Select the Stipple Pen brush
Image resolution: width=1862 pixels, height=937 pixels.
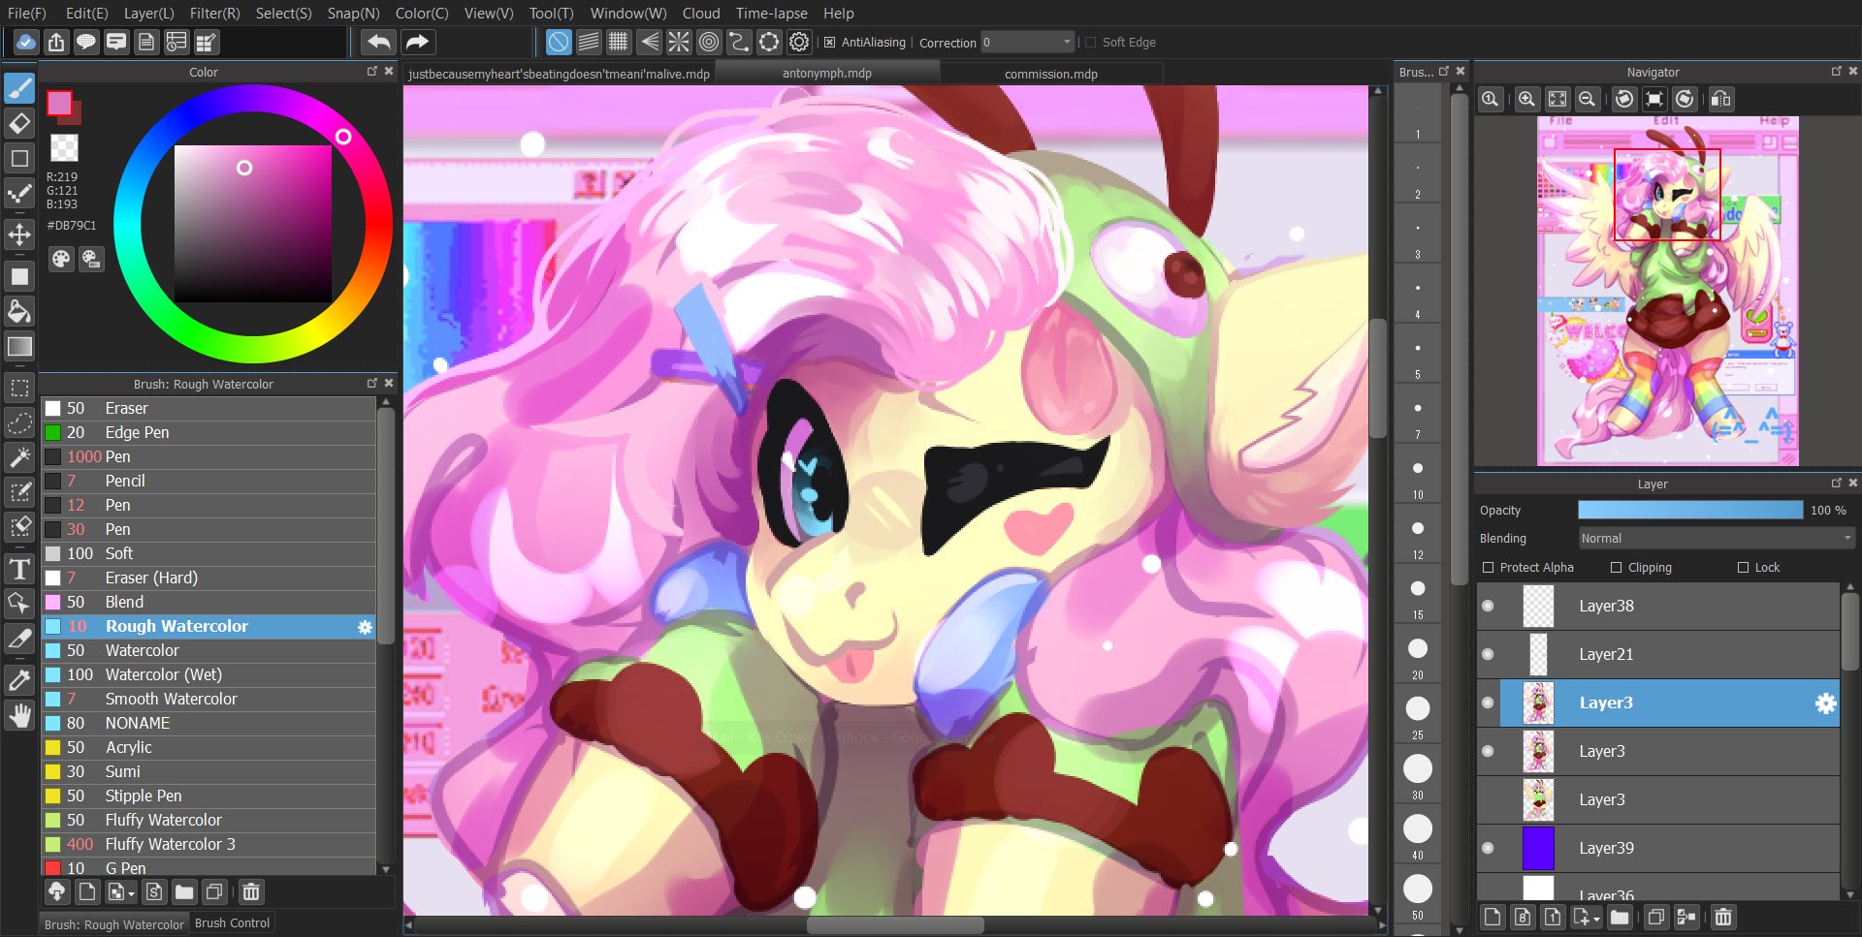click(x=208, y=796)
